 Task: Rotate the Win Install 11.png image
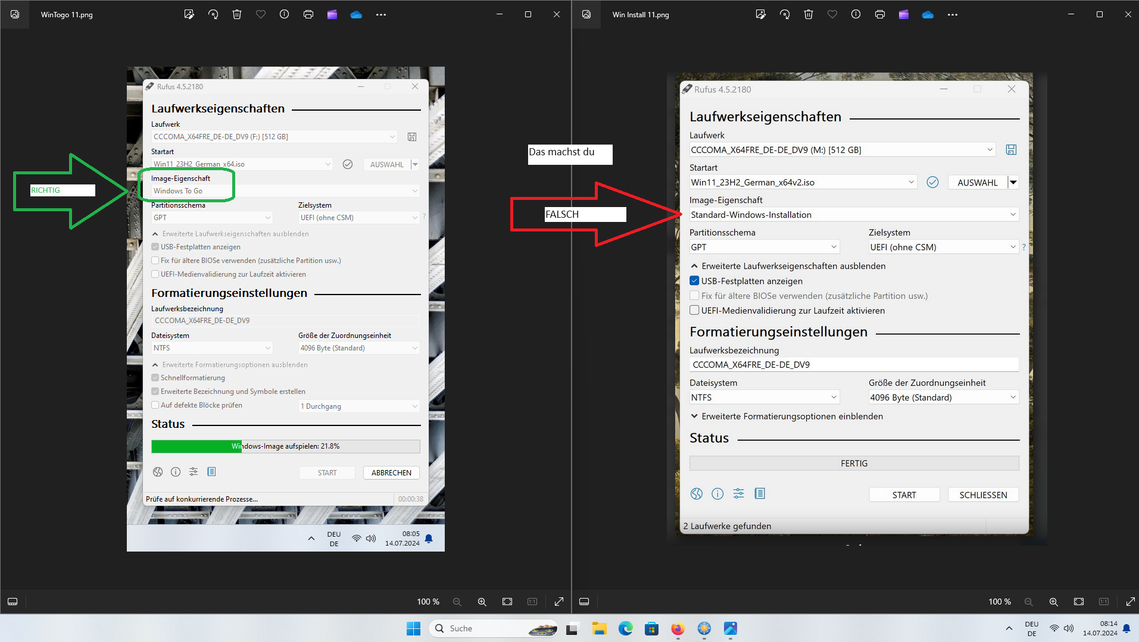785,14
